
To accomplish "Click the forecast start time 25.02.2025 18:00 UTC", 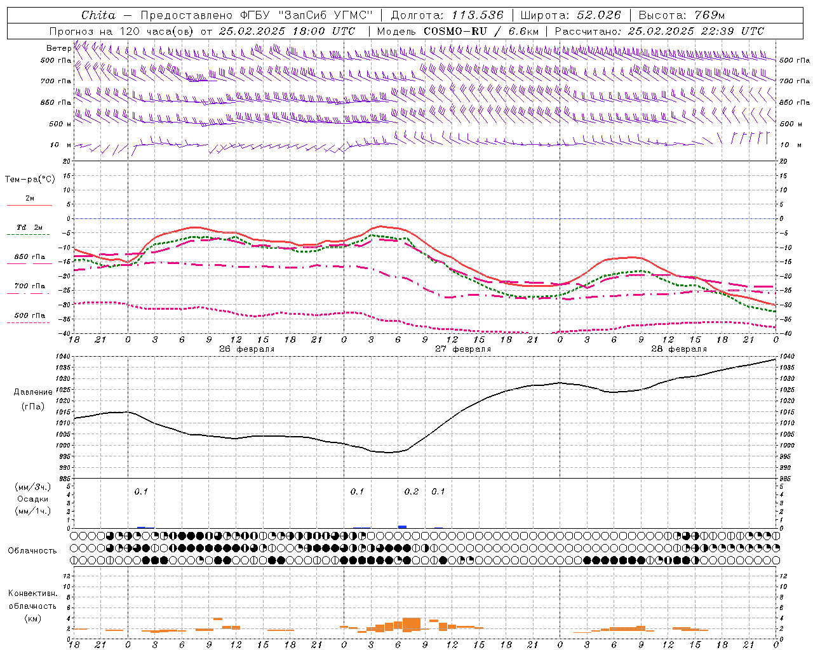I will coord(288,31).
